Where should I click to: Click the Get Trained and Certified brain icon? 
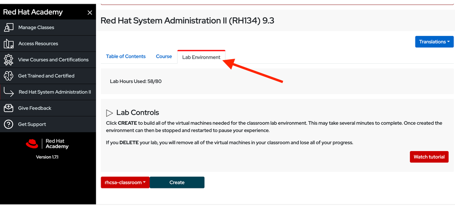[8, 76]
